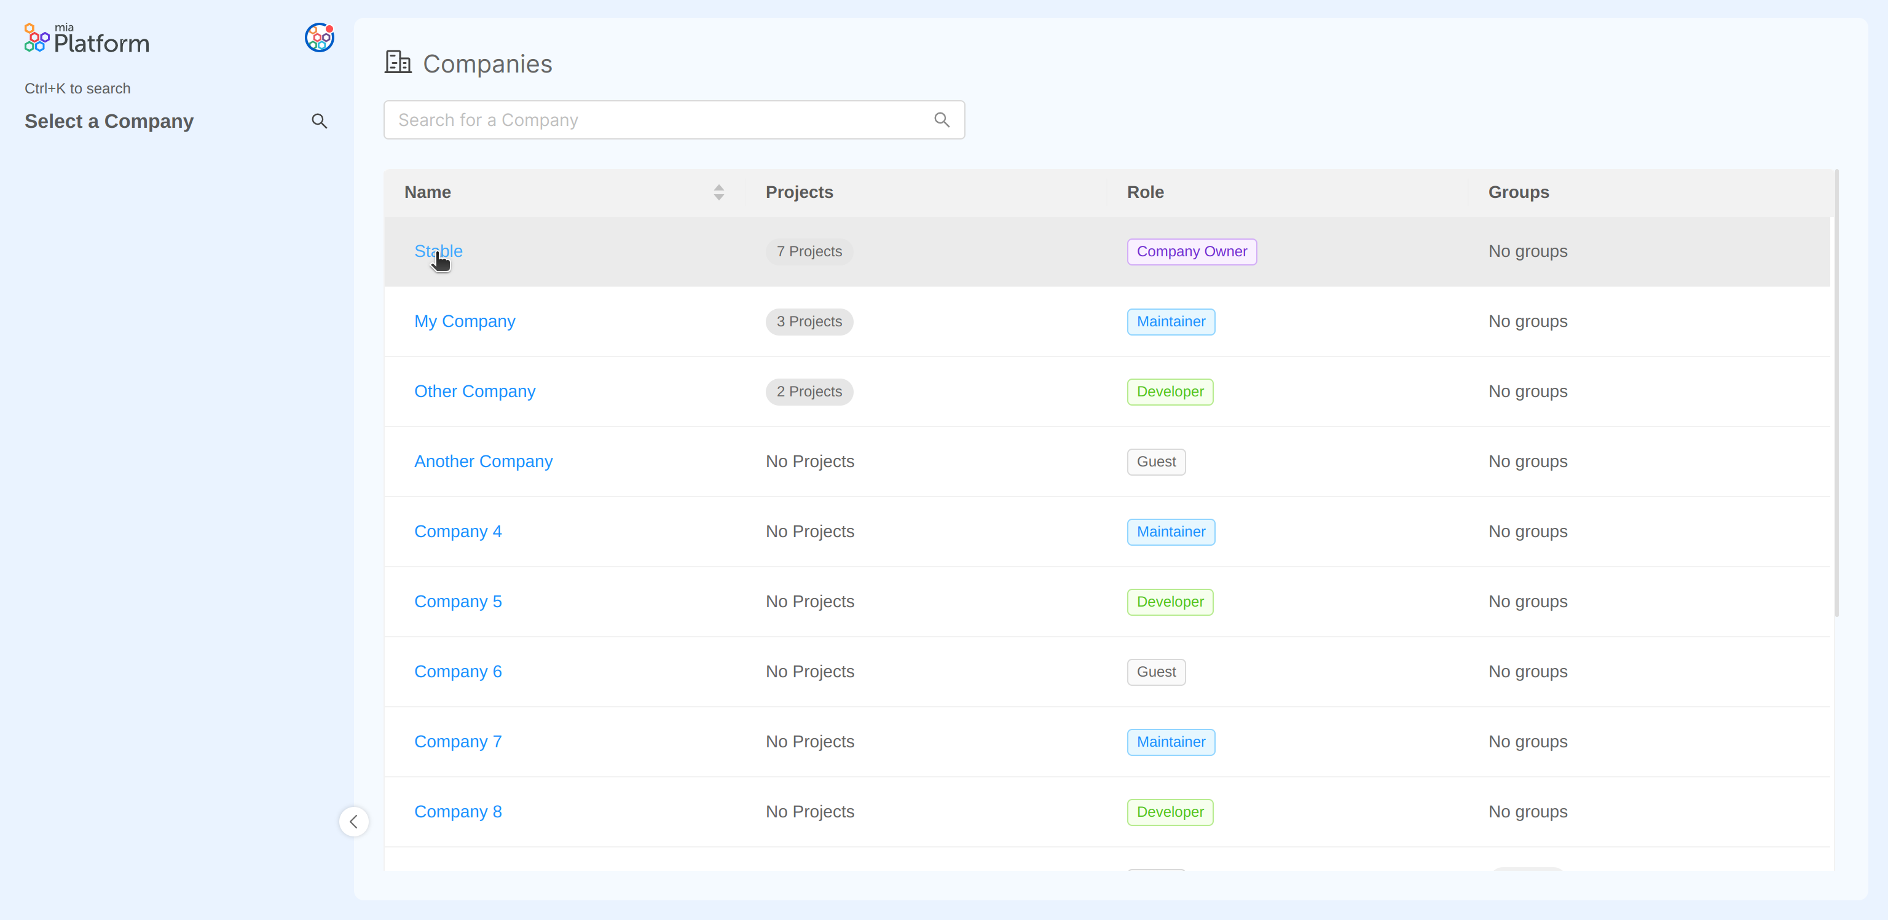Image resolution: width=1888 pixels, height=920 pixels.
Task: Click the 7 Projects badge for Stable
Action: click(x=808, y=251)
